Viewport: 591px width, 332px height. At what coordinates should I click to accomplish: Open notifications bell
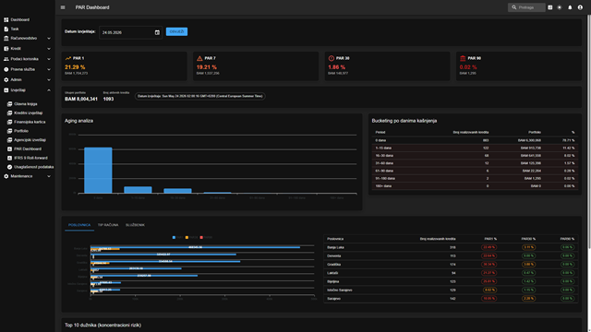pyautogui.click(x=570, y=7)
